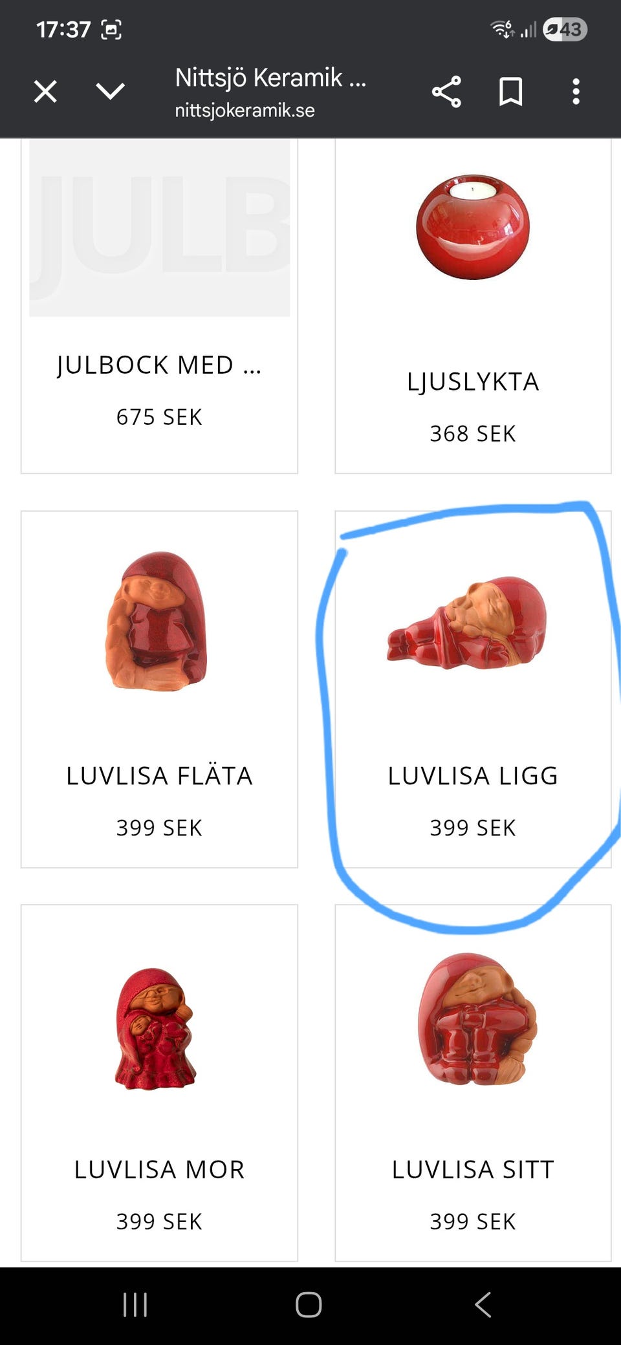Open the Luvlisa Ligg figurine image
Screen dimensions: 621x1345
[x=467, y=623]
